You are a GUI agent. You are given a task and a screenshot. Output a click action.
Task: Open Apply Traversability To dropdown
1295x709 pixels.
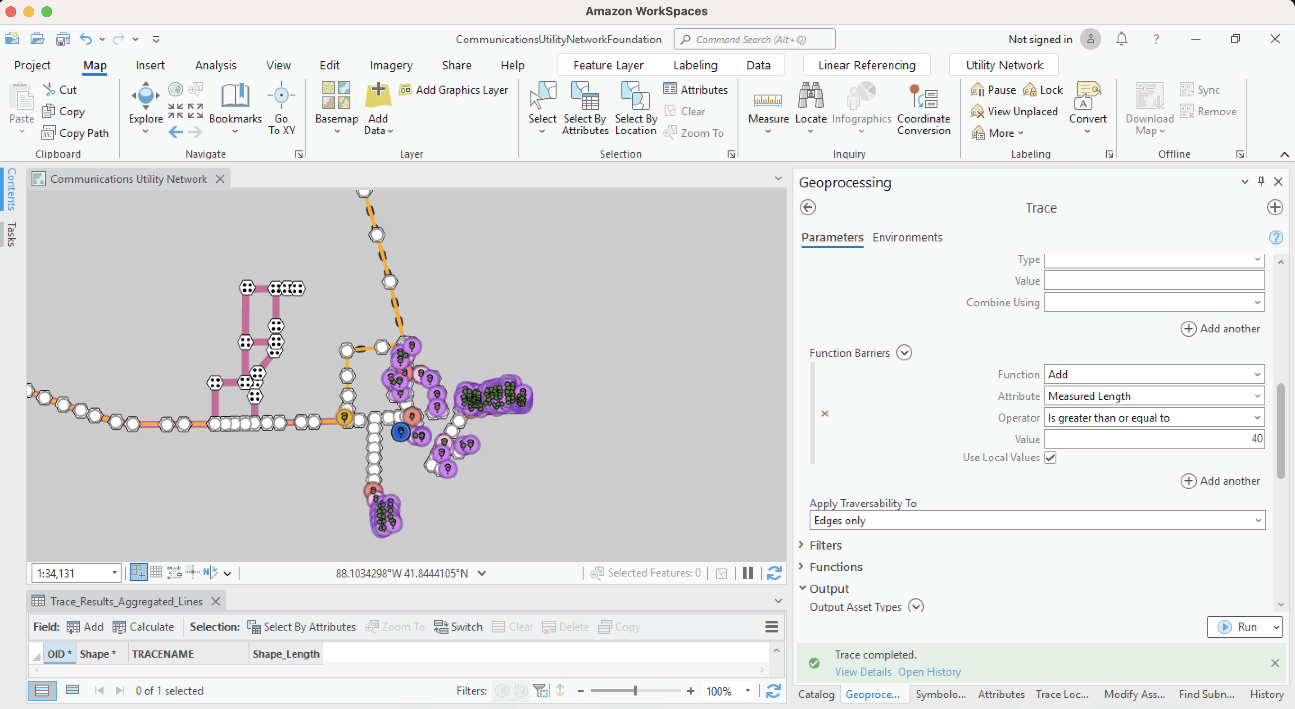pos(1037,520)
